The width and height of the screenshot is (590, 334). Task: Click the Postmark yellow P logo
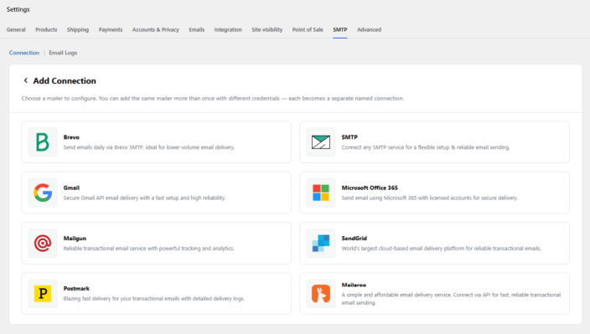click(43, 294)
